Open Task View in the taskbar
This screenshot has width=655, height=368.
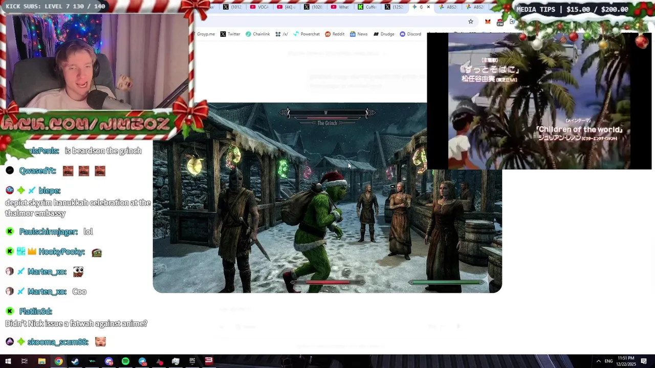[24, 361]
